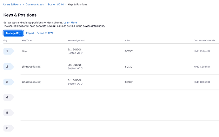Select key position 3 badge

[x=8, y=82]
